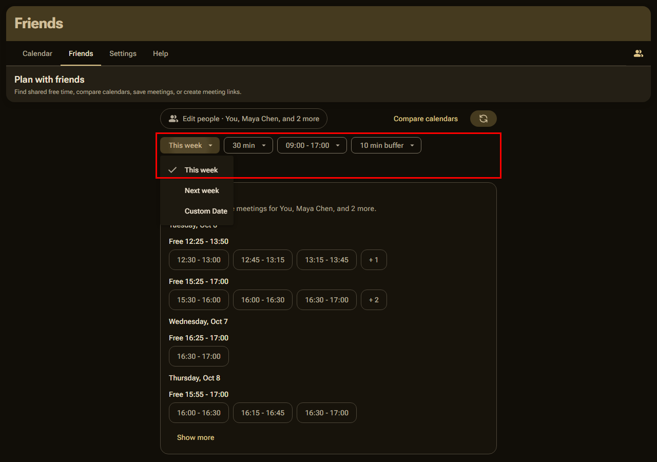657x462 pixels.
Task: Click the Thursday, Oct 8 heading
Action: click(x=195, y=378)
